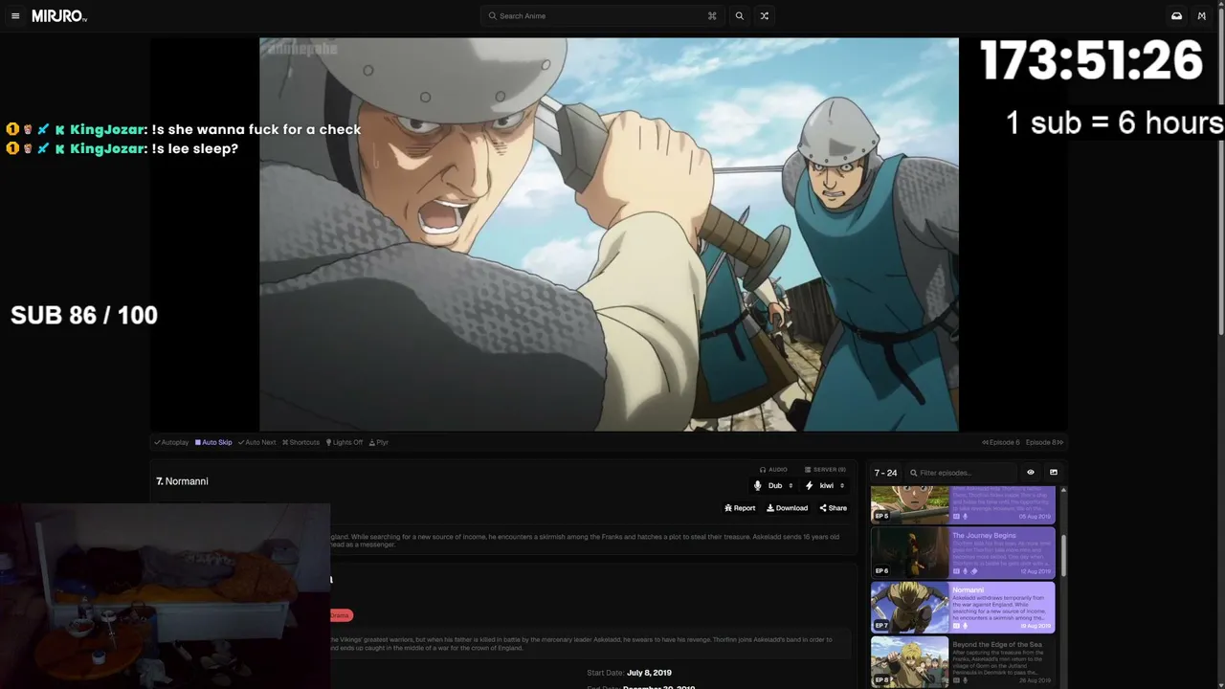Toggle the eye visibility icon in the episode list

click(x=1031, y=473)
